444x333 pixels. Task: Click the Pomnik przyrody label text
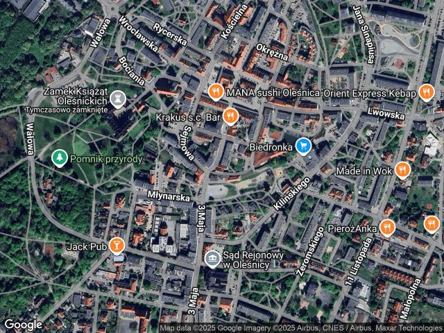coord(106,159)
